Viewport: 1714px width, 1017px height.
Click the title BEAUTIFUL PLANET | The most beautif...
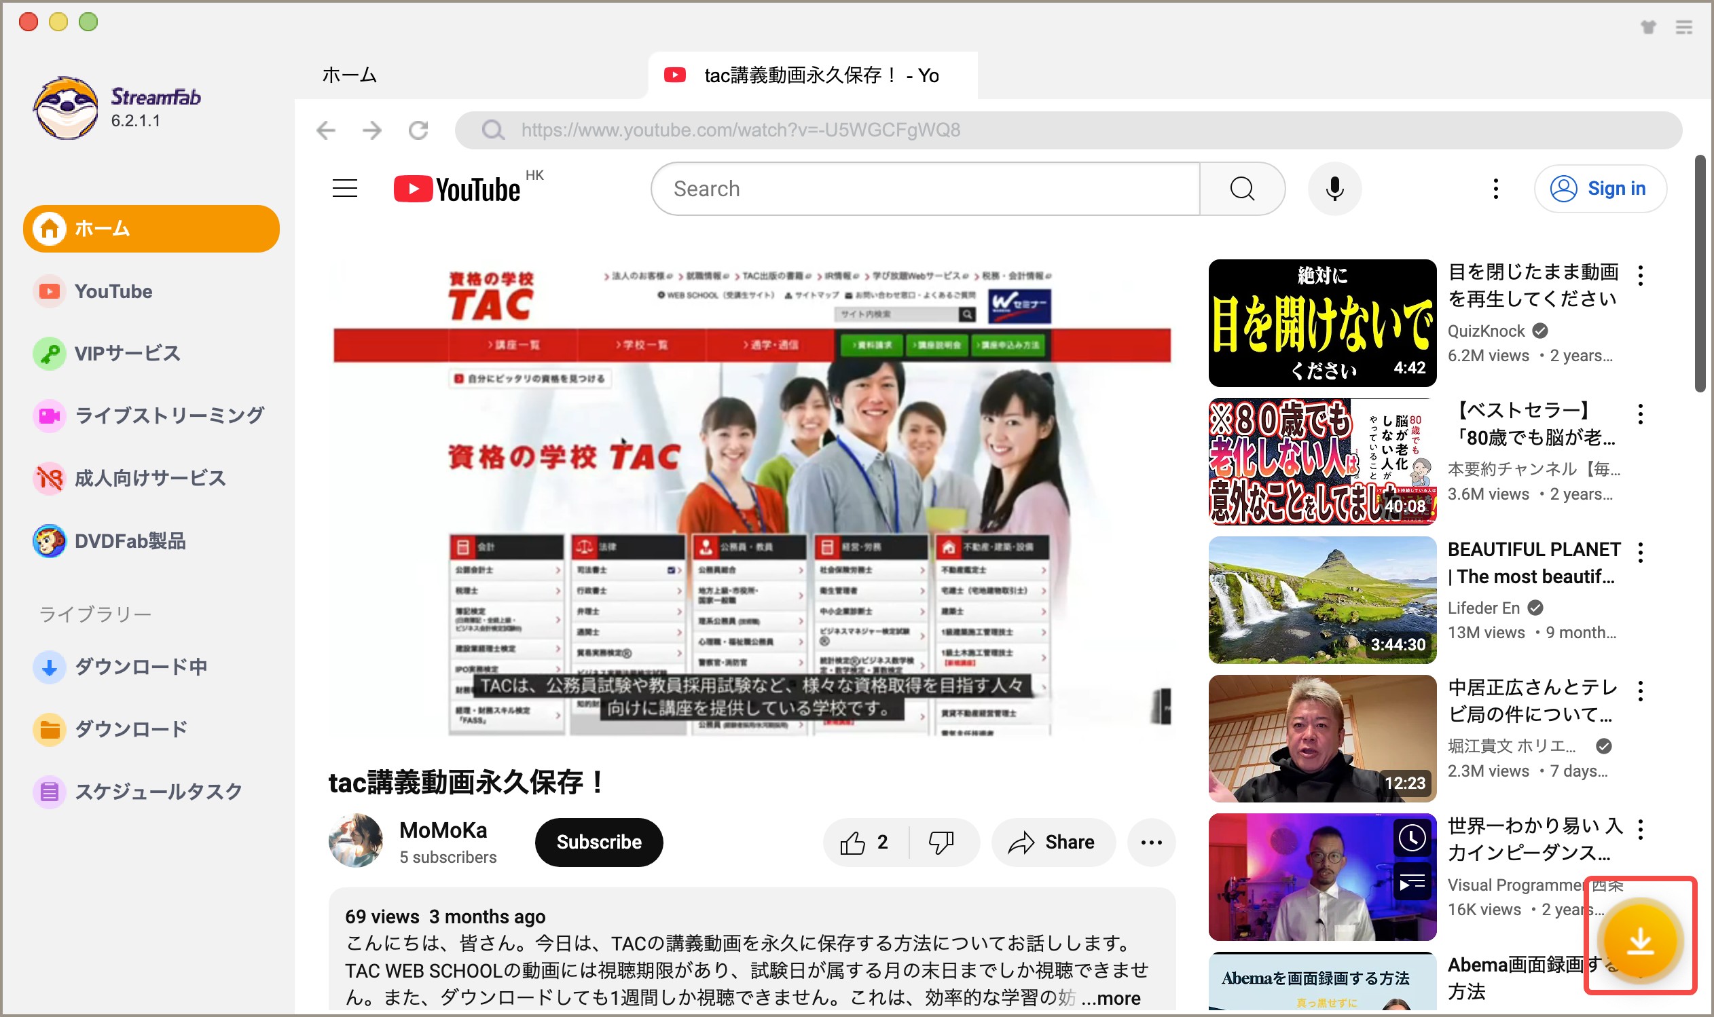[x=1534, y=563]
